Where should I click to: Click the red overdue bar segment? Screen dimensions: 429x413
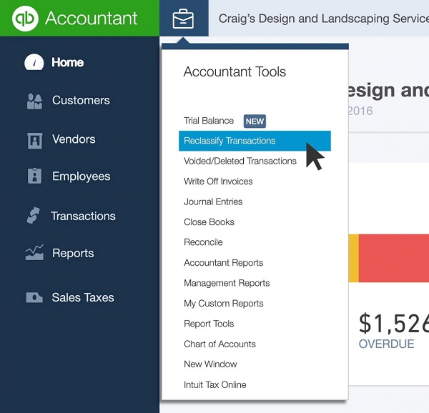394,258
